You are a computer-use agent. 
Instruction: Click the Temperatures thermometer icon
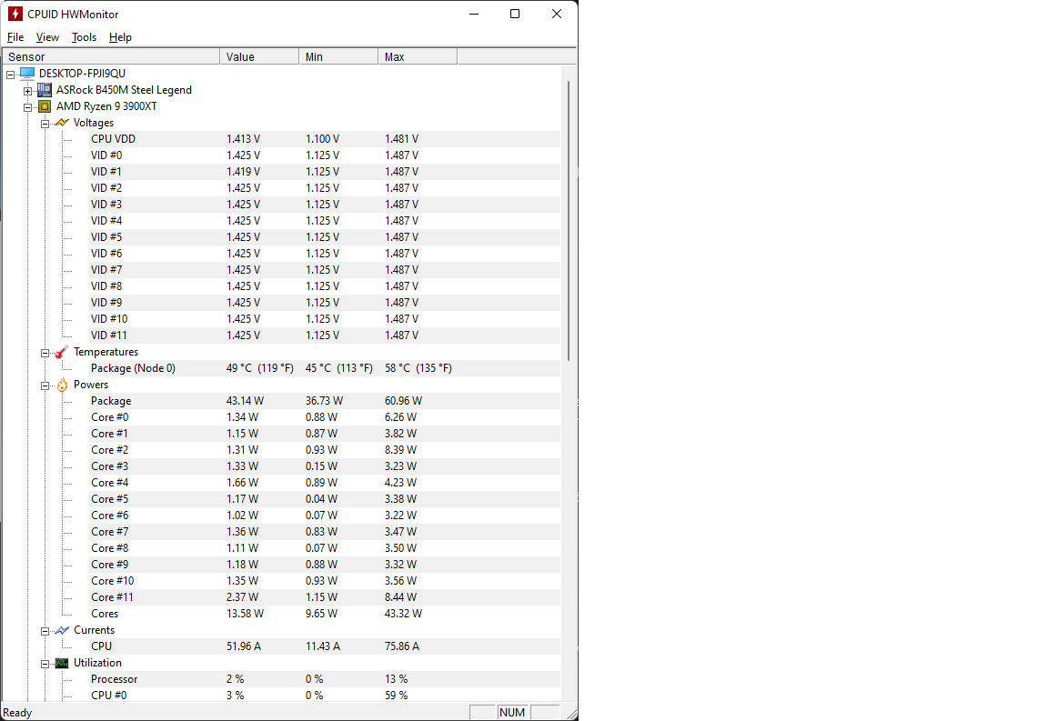click(62, 352)
